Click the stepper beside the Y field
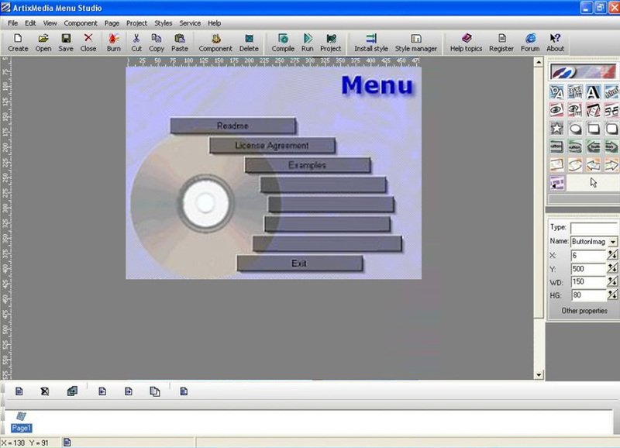This screenshot has width=620, height=448. (612, 268)
